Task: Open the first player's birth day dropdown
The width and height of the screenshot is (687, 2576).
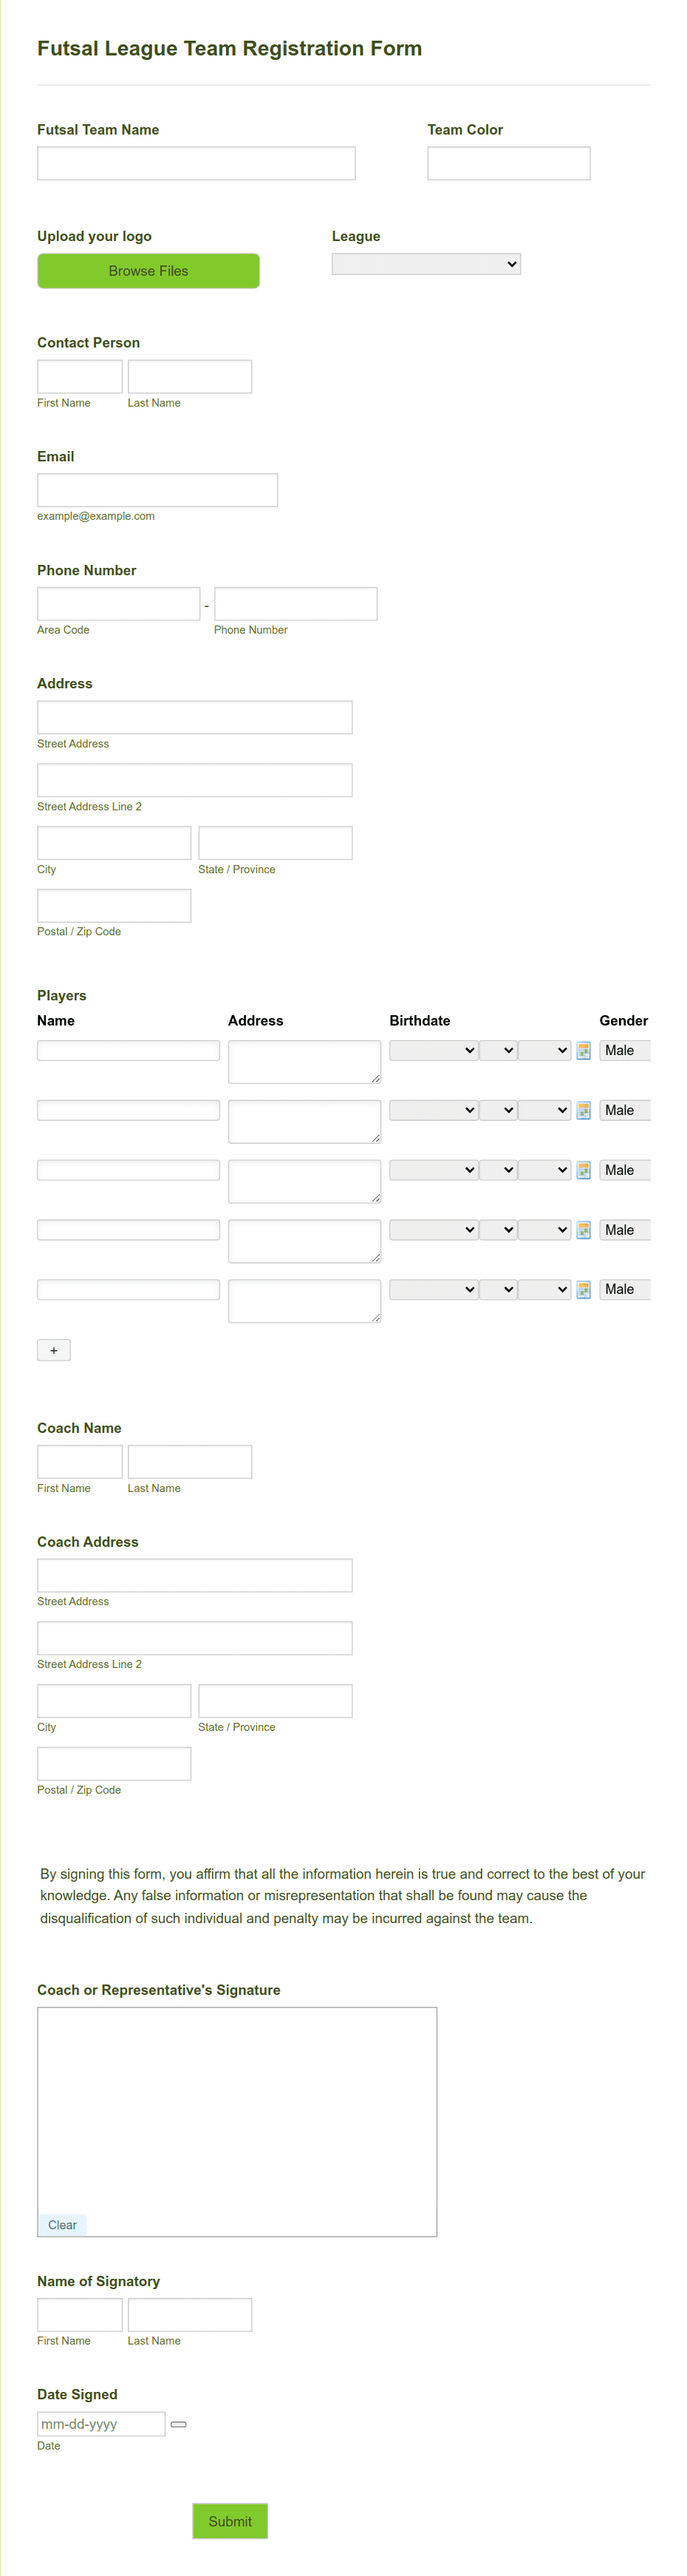Action: tap(497, 1050)
